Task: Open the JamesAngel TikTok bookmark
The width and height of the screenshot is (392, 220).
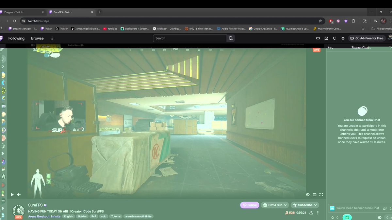Action: pos(86,29)
